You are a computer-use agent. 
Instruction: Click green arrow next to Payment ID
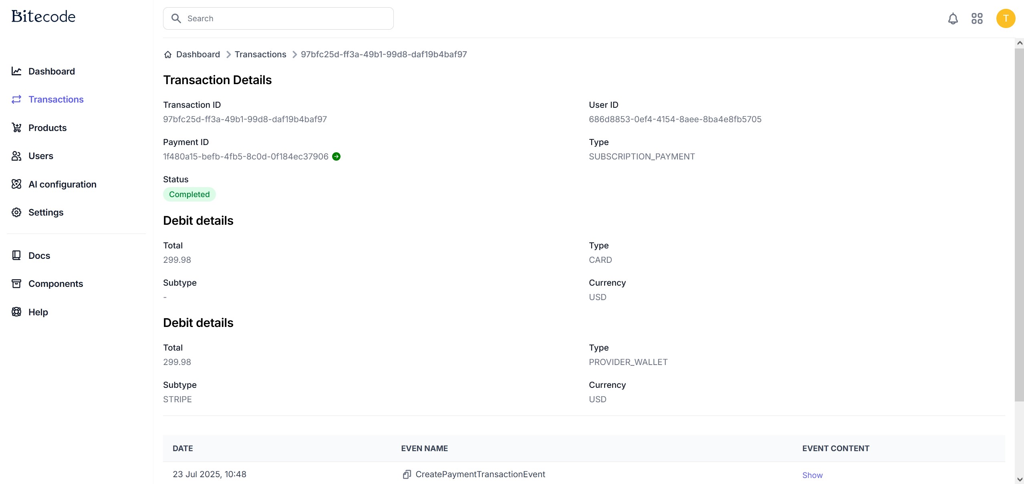pyautogui.click(x=337, y=157)
